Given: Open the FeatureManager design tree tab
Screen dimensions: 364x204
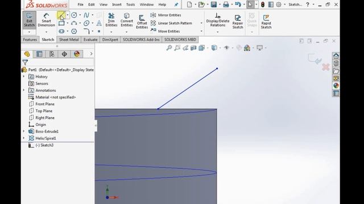Looking at the screenshot, I should point(27,54).
